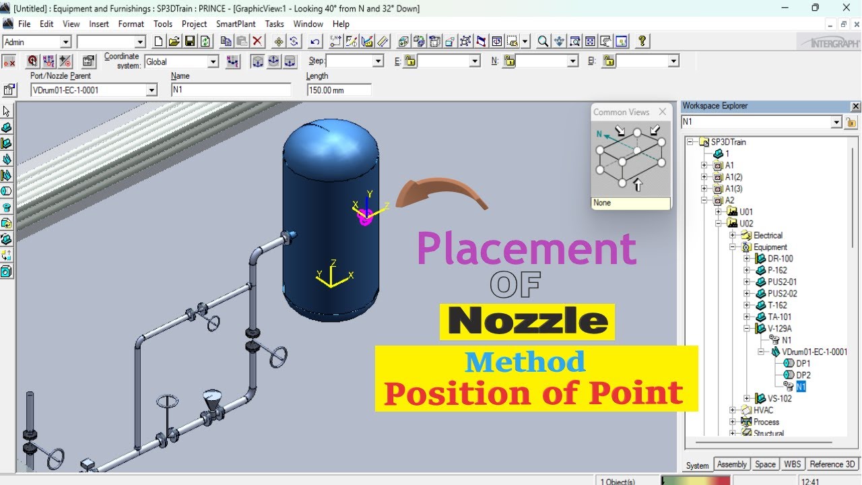Select the Measure ruler tool
The height and width of the screenshot is (485, 862).
pos(383,42)
